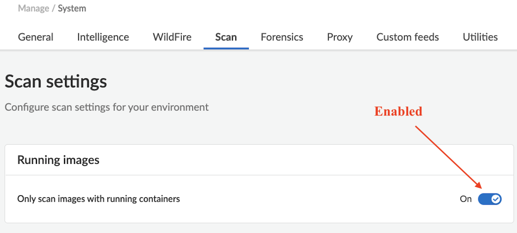Click the System breadcrumb item
Screen dimensions: 517x233
(x=72, y=8)
